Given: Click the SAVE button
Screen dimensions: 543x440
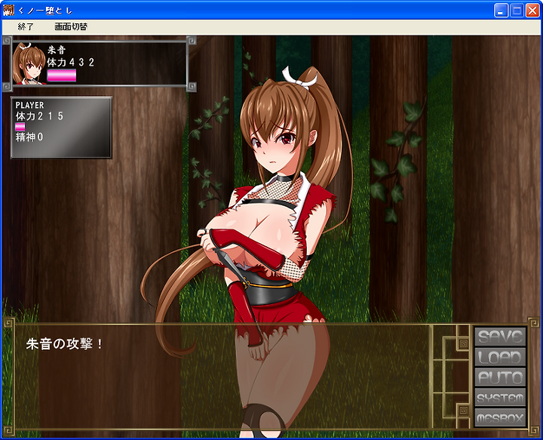Looking at the screenshot, I should [x=500, y=337].
